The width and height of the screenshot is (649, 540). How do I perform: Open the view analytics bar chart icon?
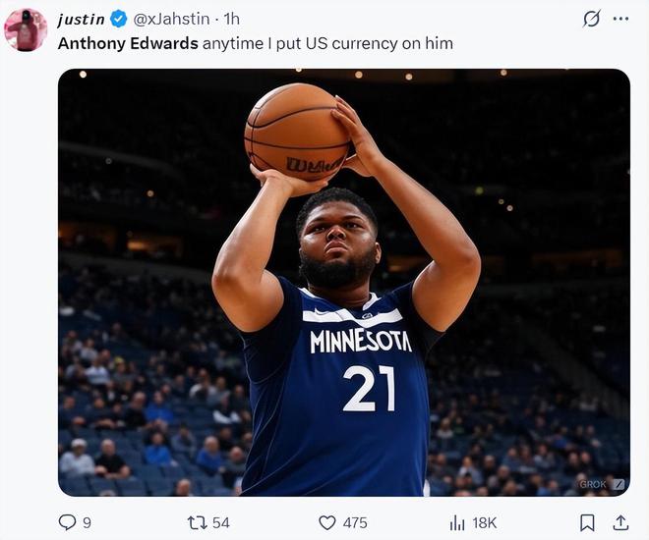pos(457,523)
